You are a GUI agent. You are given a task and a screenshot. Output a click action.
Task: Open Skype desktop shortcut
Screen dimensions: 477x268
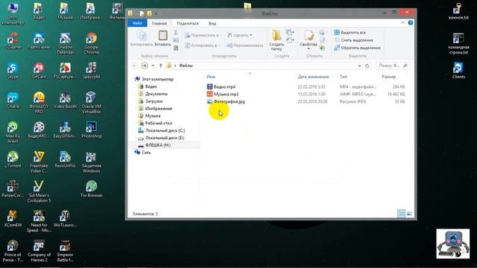click(13, 71)
